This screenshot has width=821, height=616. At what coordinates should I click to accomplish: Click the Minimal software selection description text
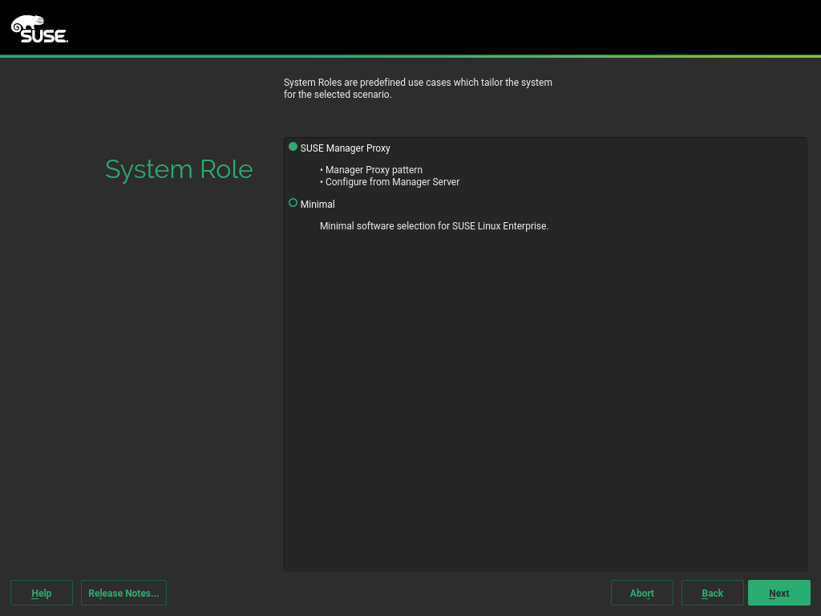[x=434, y=225]
